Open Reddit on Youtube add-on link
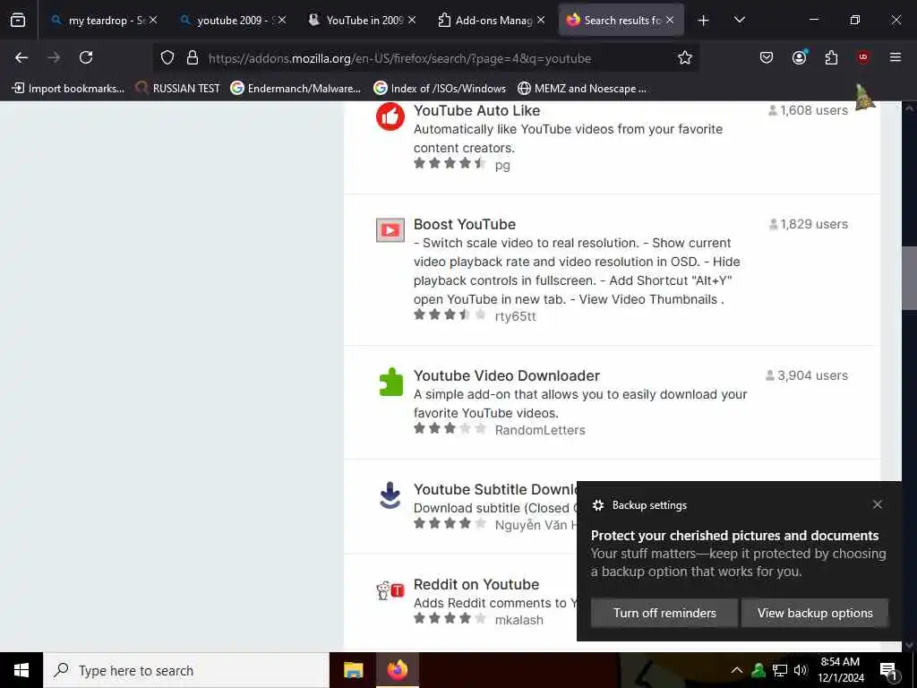 pos(476,584)
